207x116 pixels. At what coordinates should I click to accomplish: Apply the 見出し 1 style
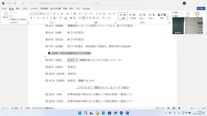pos(142,16)
